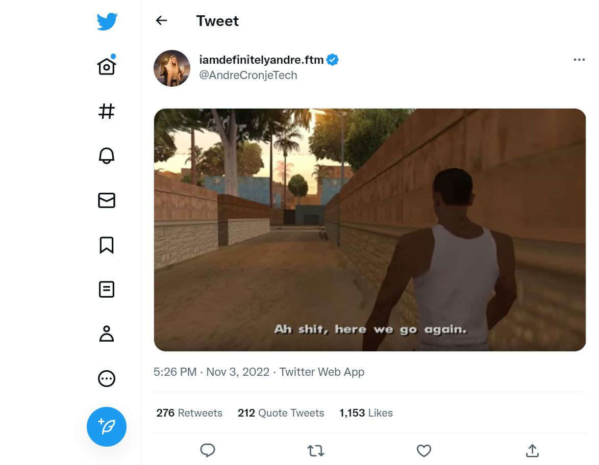Go to the Home timeline

107,66
